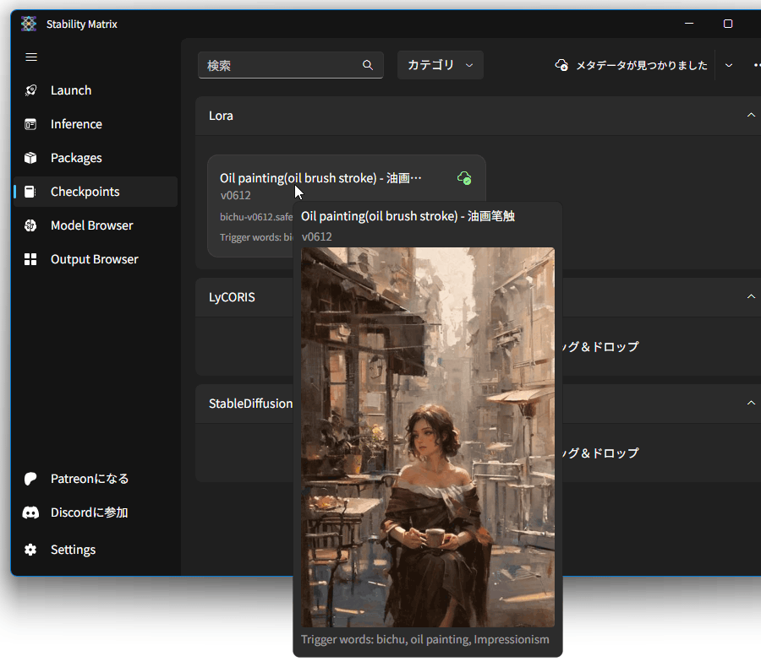
Task: Collapse the LyCORIS section chevron
Action: point(751,296)
